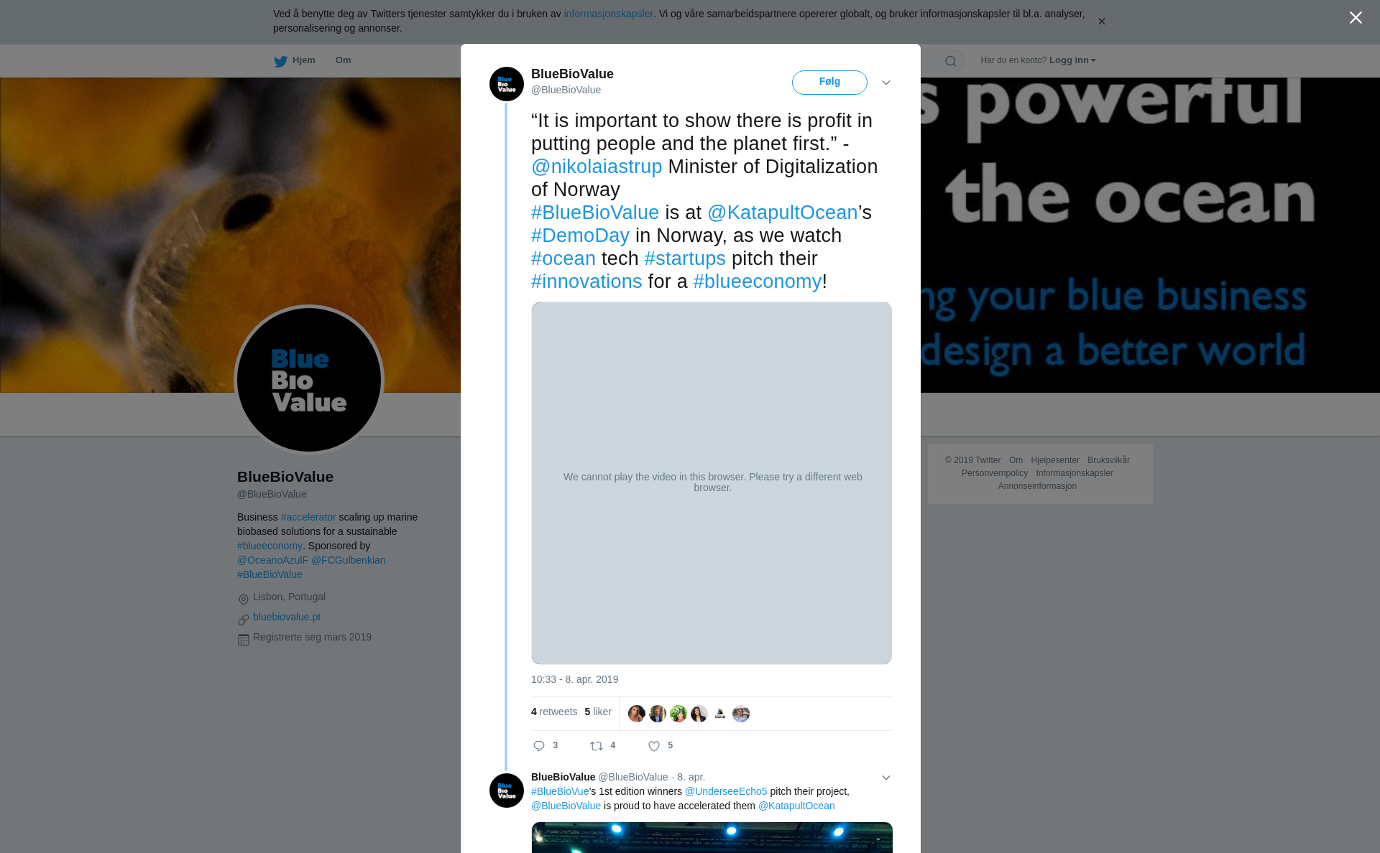Open the Logg inn dropdown
This screenshot has width=1380, height=853.
tap(1072, 60)
